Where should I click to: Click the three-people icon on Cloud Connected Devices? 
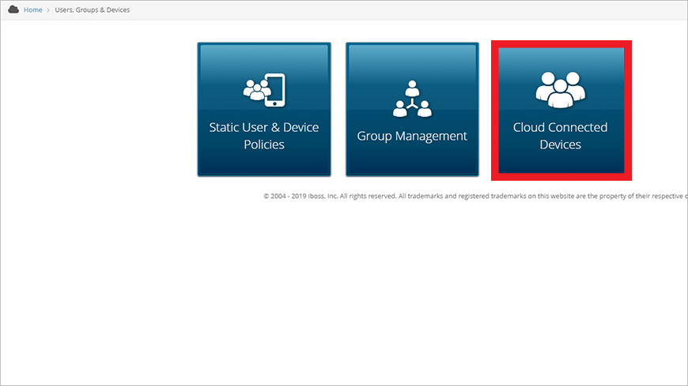click(x=561, y=90)
